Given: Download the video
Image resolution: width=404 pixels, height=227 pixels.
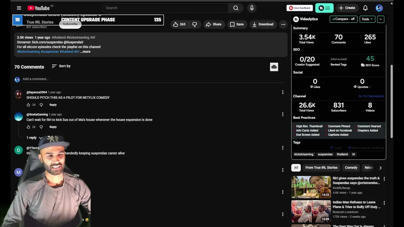Looking at the screenshot, I should [263, 24].
